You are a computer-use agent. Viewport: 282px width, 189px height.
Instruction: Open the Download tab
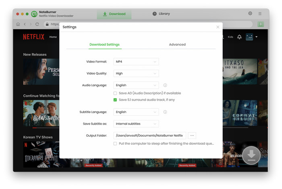[114, 14]
